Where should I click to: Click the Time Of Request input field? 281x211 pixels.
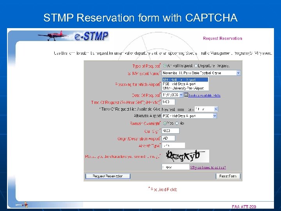[168, 102]
